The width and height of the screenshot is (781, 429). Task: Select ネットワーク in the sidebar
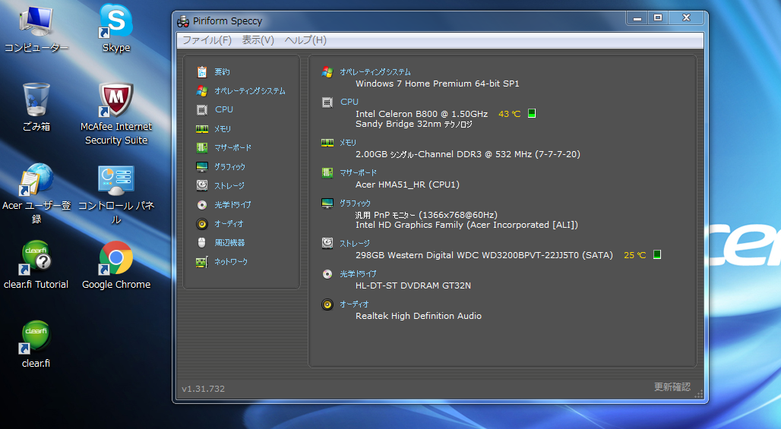(x=231, y=262)
